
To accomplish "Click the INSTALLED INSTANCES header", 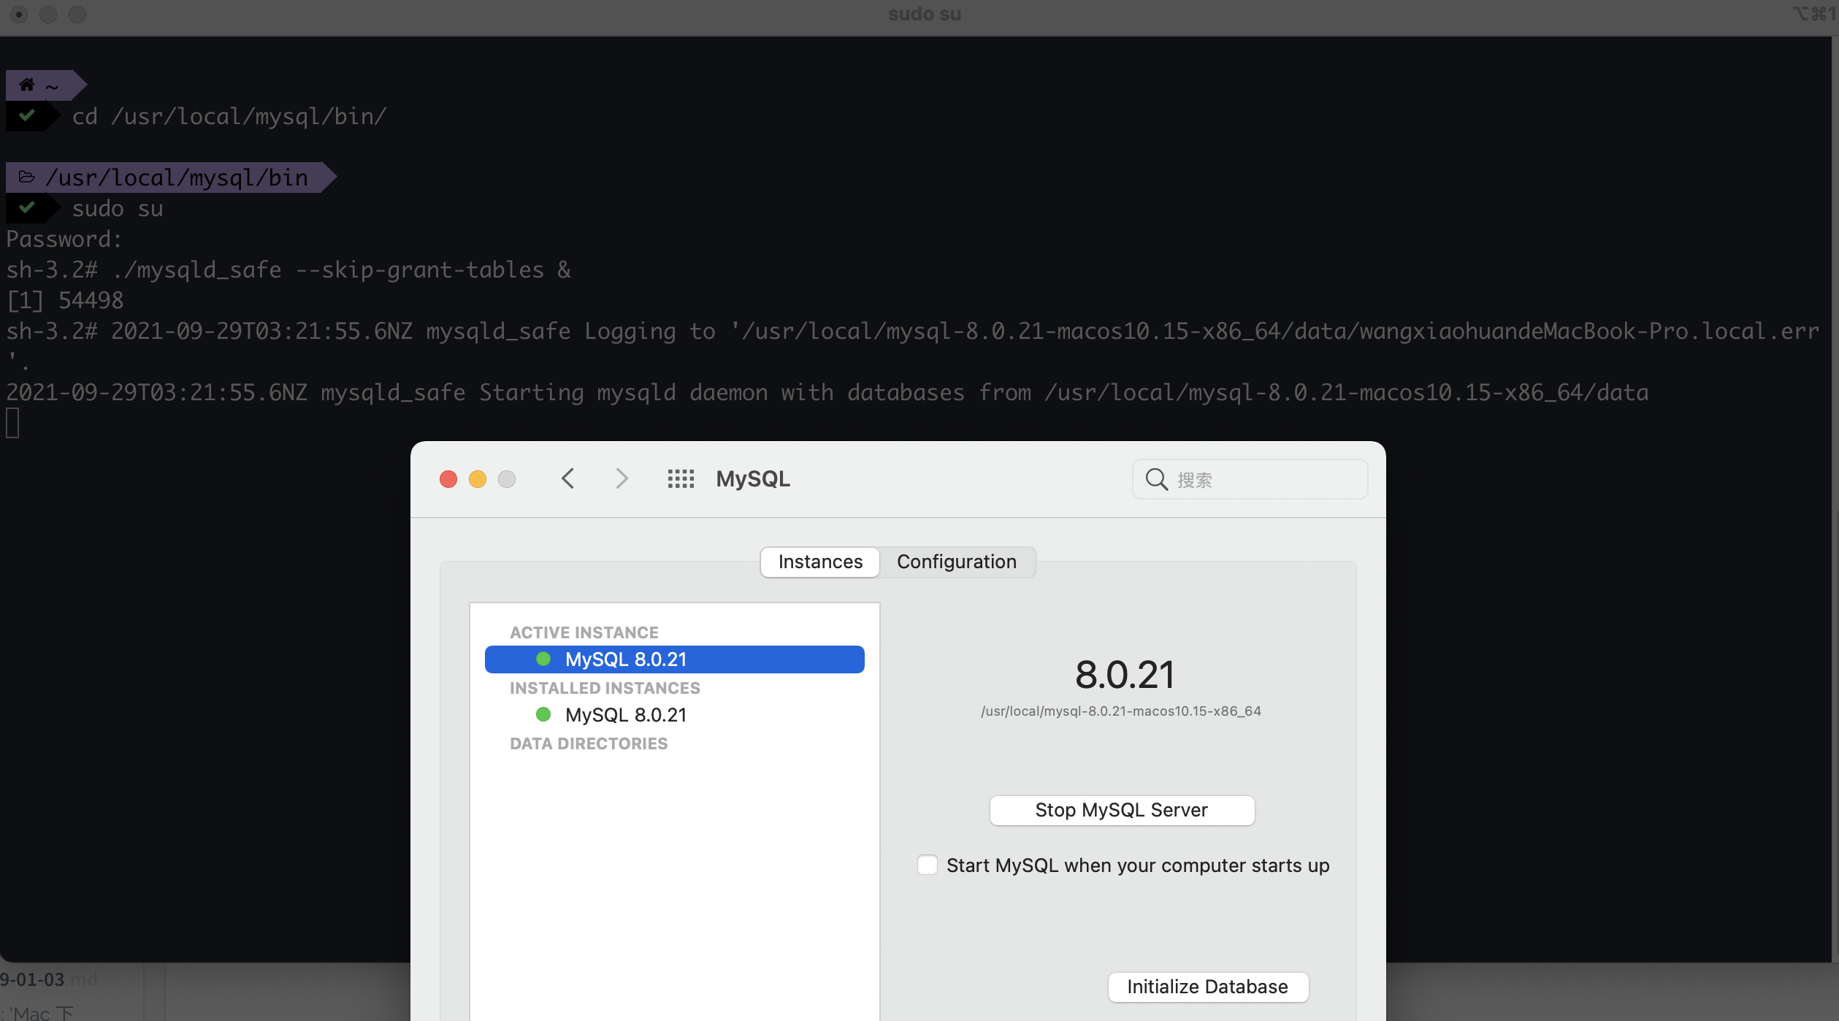I will point(605,688).
